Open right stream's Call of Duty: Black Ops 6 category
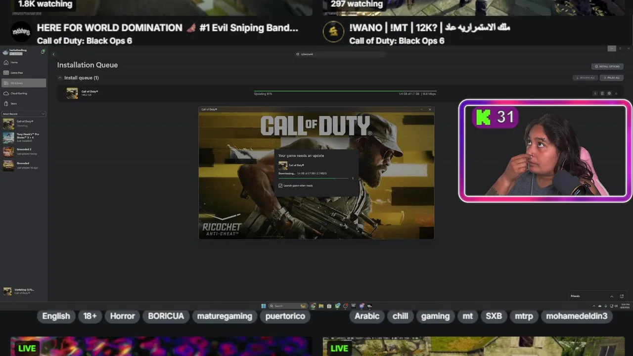Image resolution: width=633 pixels, height=356 pixels. tap(397, 41)
